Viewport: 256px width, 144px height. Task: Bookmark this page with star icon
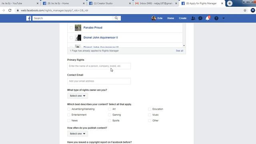[x=245, y=10]
